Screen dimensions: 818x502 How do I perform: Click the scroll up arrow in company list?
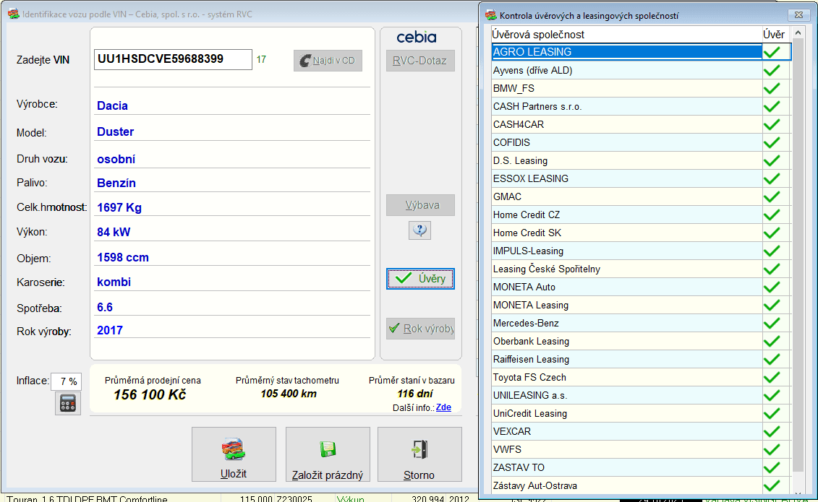[798, 33]
